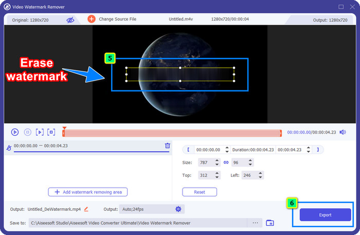Click the play segment bracket icon
This screenshot has width=360, height=235.
click(40, 132)
